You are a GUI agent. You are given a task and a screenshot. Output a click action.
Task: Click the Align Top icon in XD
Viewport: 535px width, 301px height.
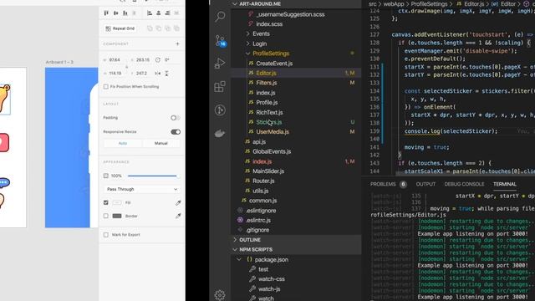[x=106, y=13]
